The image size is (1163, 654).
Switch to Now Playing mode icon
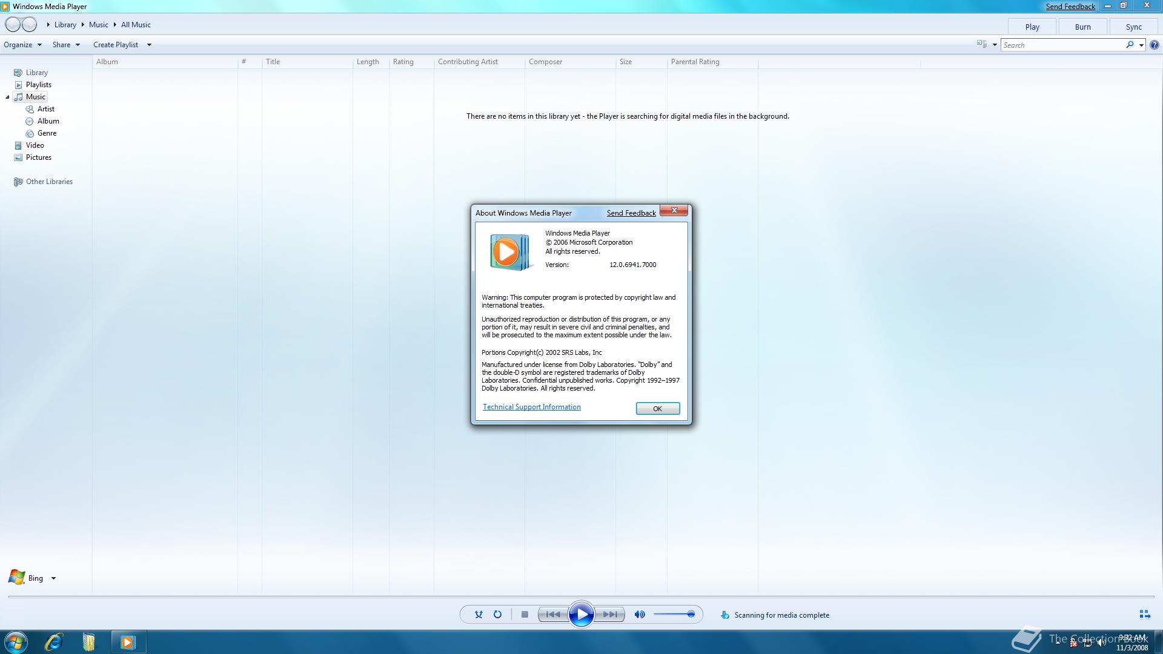[x=1145, y=615]
